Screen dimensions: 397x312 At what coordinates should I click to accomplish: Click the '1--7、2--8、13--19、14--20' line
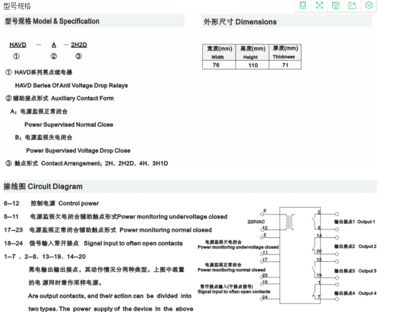coord(45,257)
